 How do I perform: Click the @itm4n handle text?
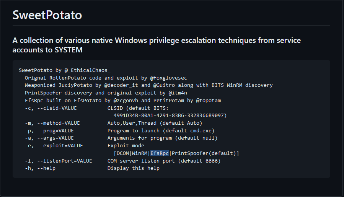click(x=178, y=93)
